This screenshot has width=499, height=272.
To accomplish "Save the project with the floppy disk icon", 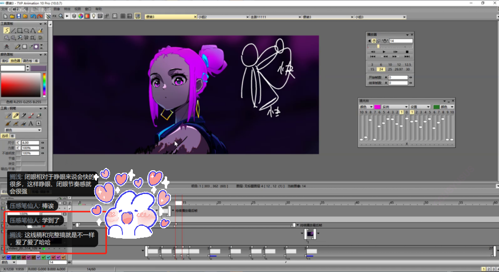I will pos(19,16).
